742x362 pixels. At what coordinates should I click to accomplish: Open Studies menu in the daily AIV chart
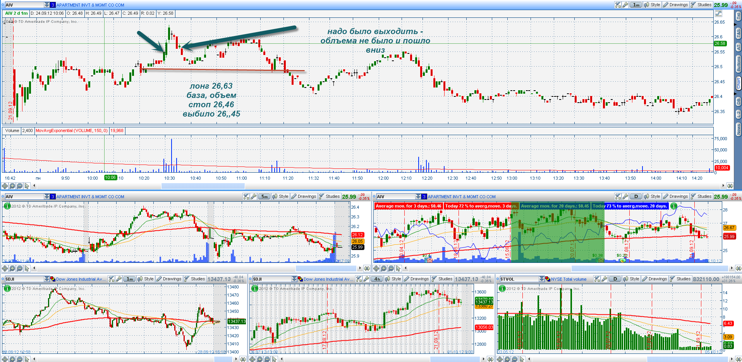tap(701, 197)
